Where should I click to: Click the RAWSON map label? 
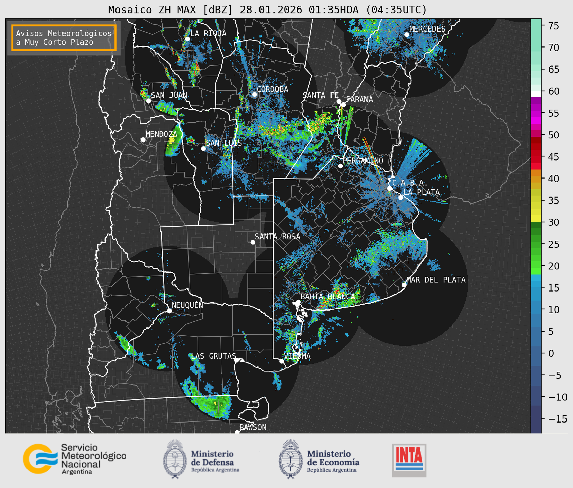pos(253,427)
